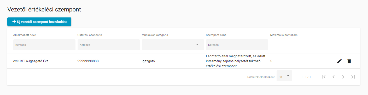
Task: Jump to last page of results
Action: tap(353, 77)
